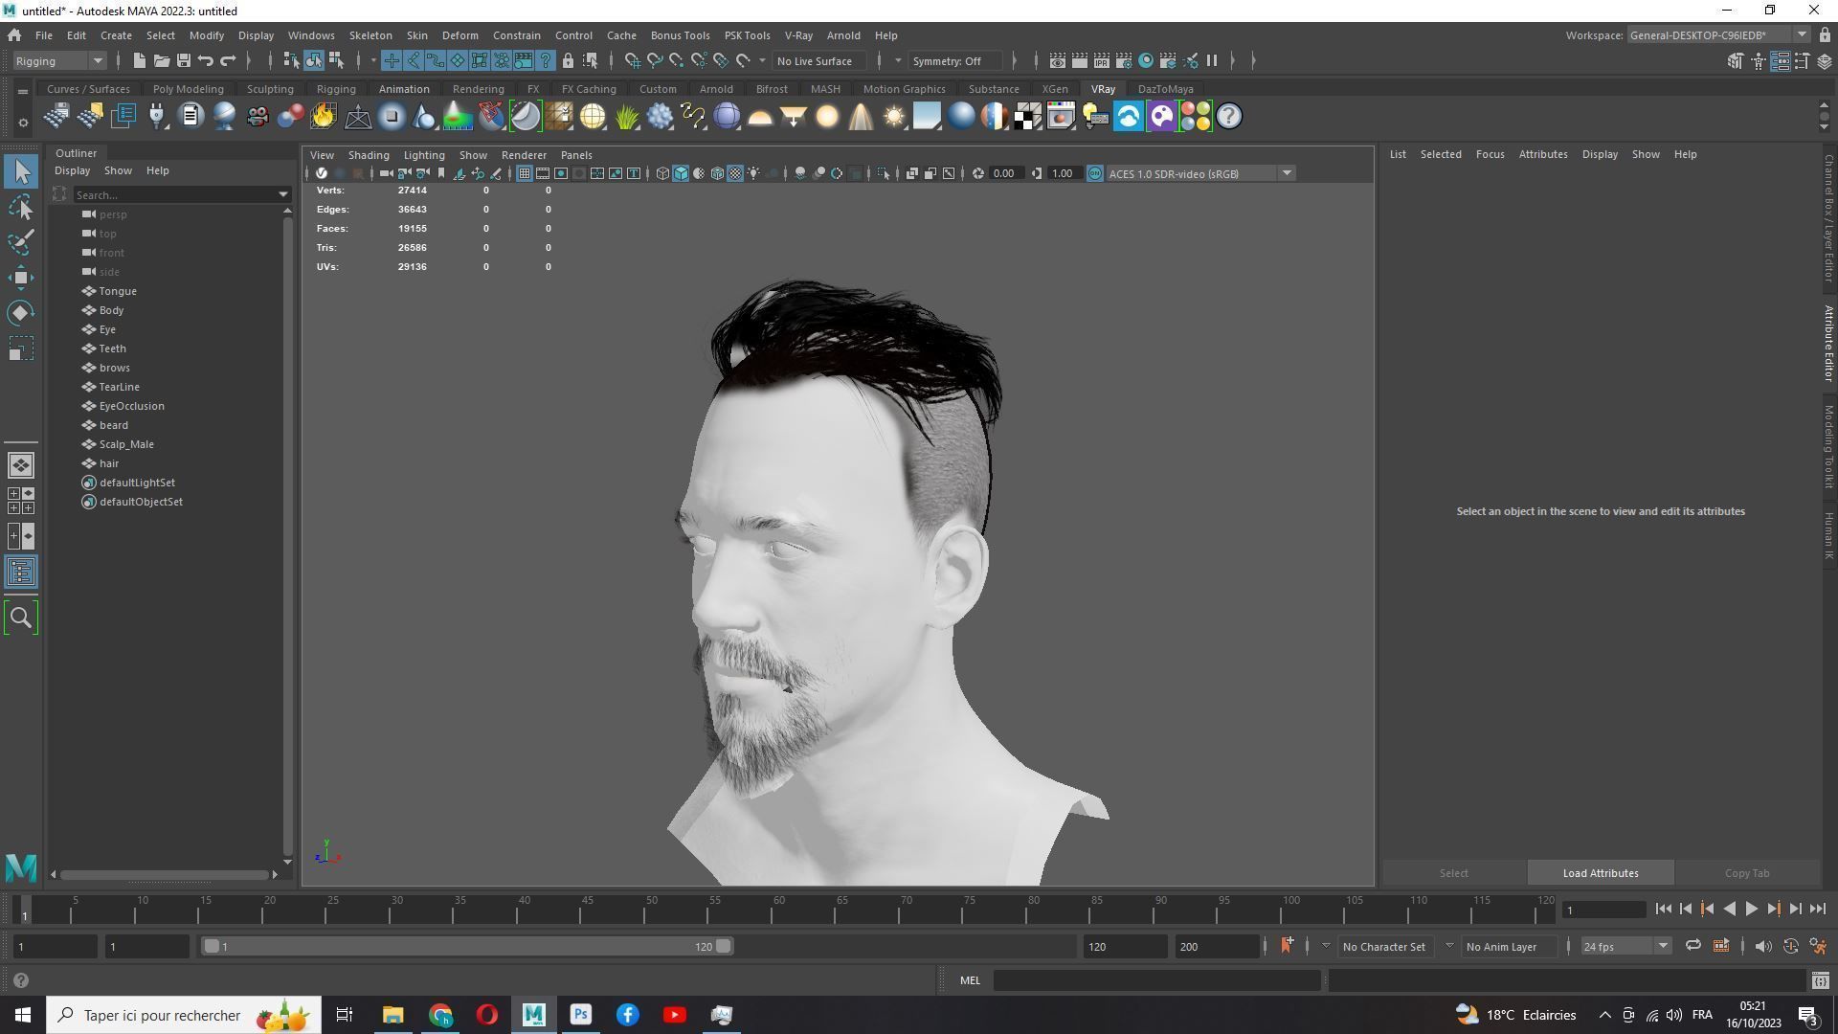Screen dimensions: 1838x1034
Task: Toggle smooth shade all in viewport
Action: click(681, 173)
